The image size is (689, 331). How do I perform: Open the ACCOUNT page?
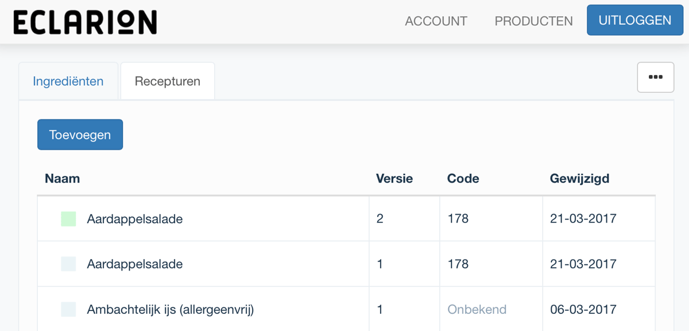coord(436,21)
